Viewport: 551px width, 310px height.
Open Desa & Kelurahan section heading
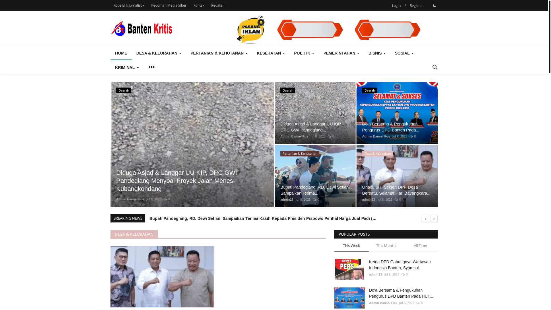click(134, 234)
